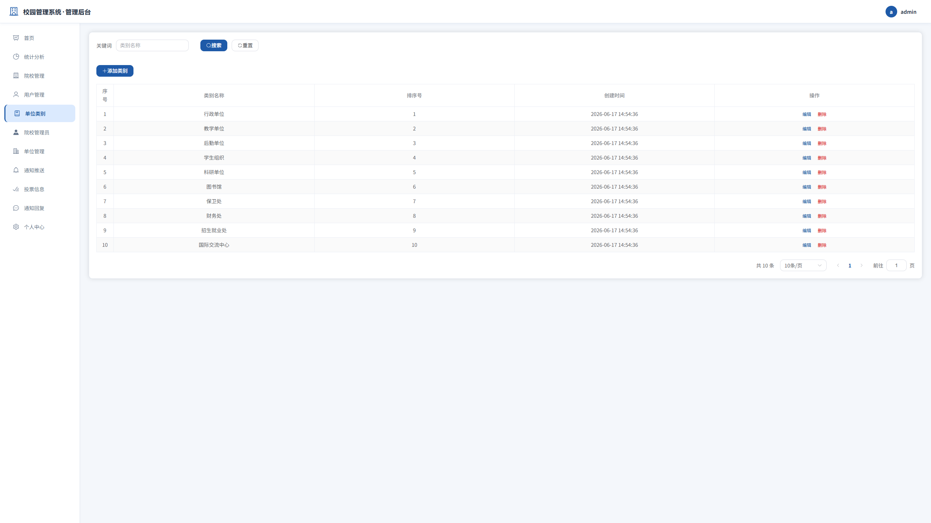
Task: Delete the 后勤单位 row
Action: click(x=822, y=143)
